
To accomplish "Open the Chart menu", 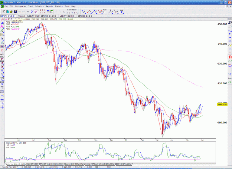I will (30, 6).
